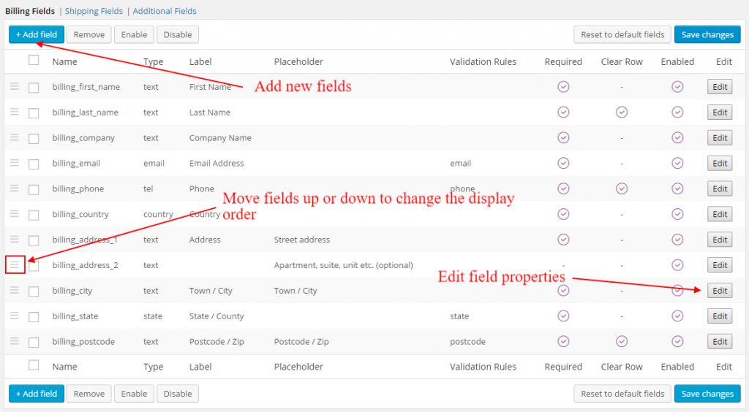Edit the billing_company field

(720, 138)
